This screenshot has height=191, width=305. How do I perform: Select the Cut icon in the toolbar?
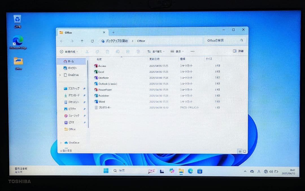tap(88, 51)
